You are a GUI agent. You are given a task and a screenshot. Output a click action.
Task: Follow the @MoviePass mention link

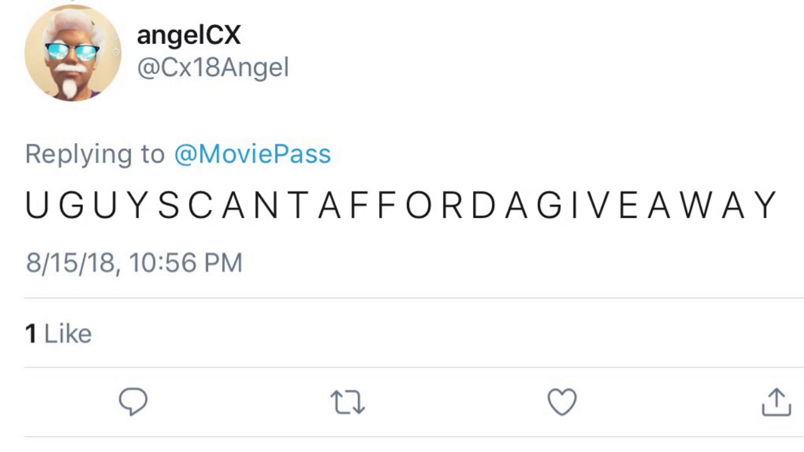pos(253,154)
